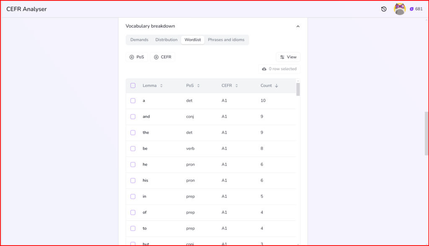Image resolution: width=429 pixels, height=246 pixels.
Task: Click the page vertical scrollbar
Action: click(x=426, y=133)
